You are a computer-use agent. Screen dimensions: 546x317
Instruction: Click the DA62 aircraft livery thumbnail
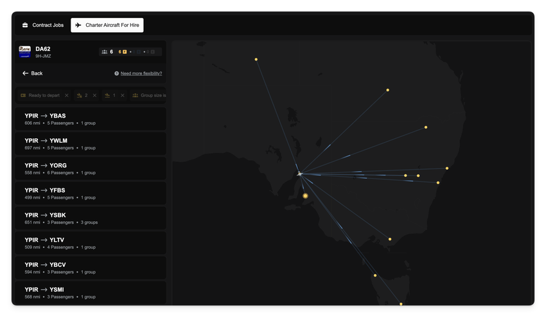(25, 52)
